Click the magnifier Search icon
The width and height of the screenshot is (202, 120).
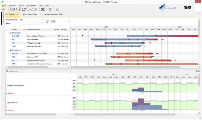[x=16, y=9]
